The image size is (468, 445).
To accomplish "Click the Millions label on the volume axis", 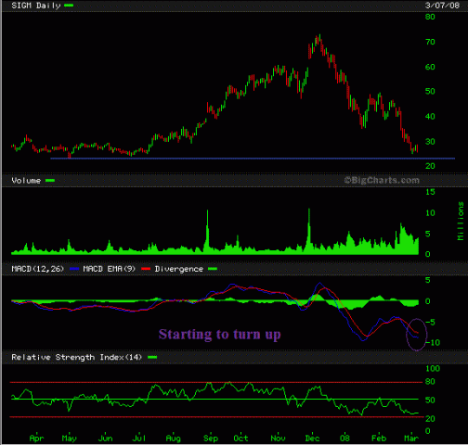I will point(461,221).
